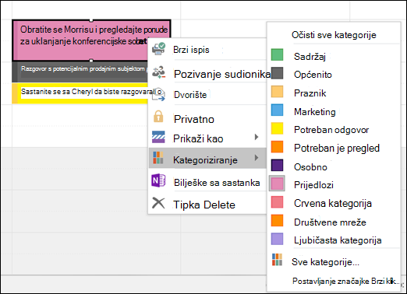Pick the blue Marketing swatch

coord(277,110)
